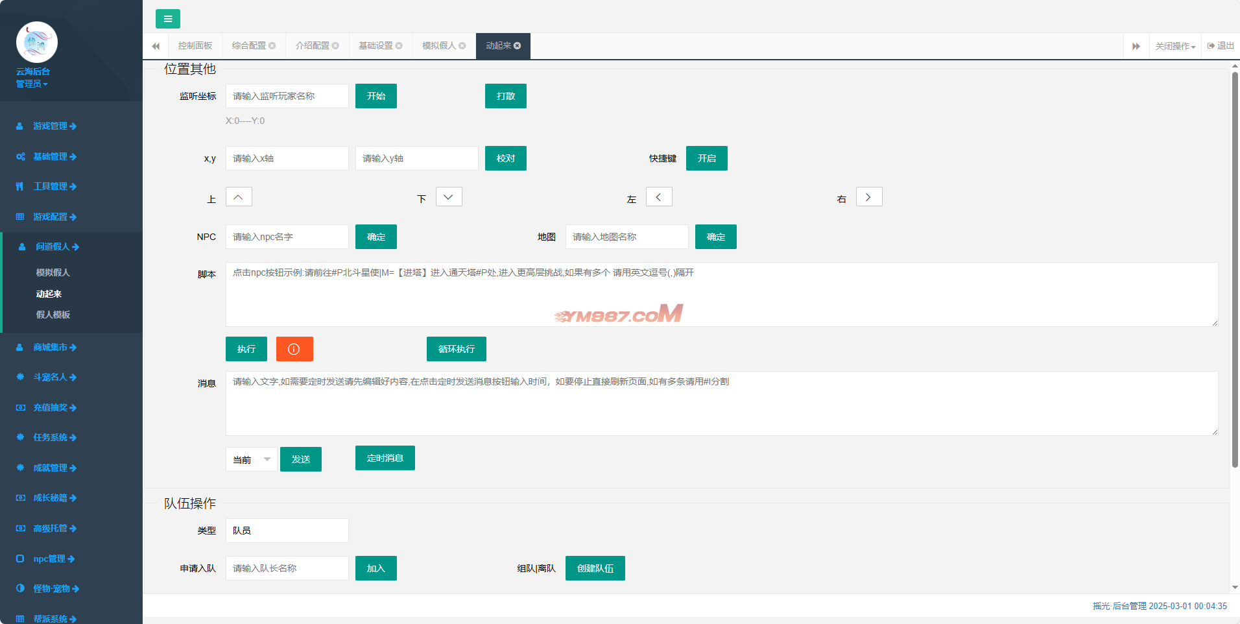1240x624 pixels.
Task: Switch to the 控制面板 tab
Action: (195, 46)
